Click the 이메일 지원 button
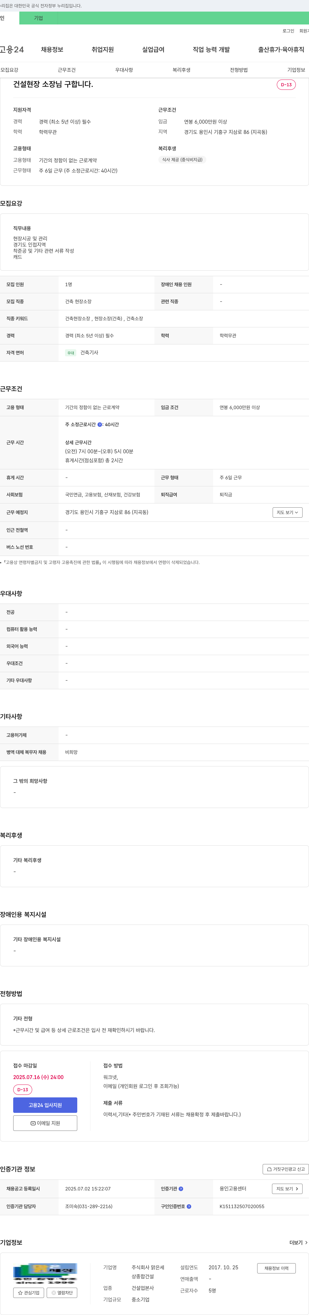The height and width of the screenshot is (1315, 309). [x=45, y=1123]
